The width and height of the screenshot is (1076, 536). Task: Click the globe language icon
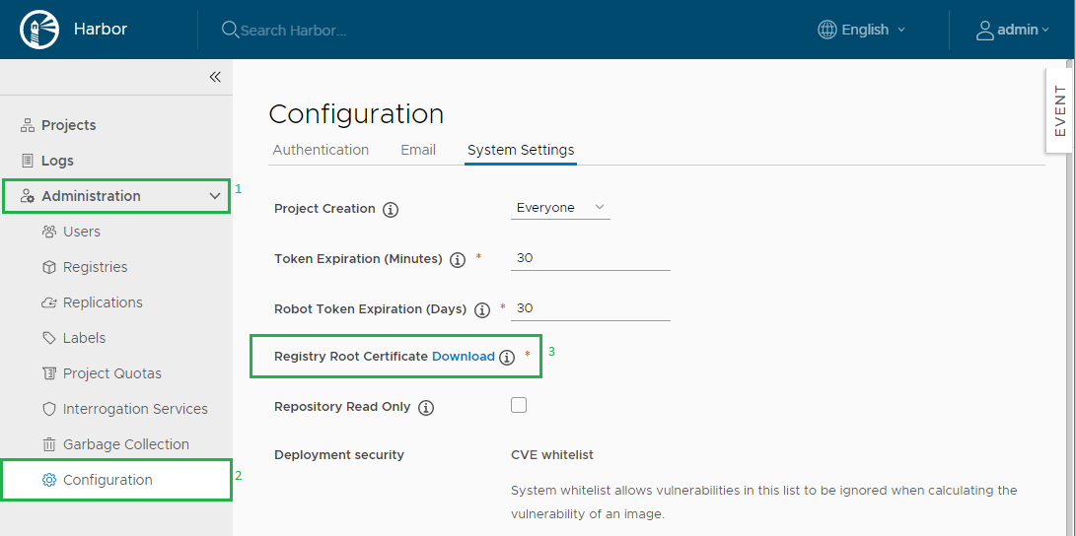(827, 30)
